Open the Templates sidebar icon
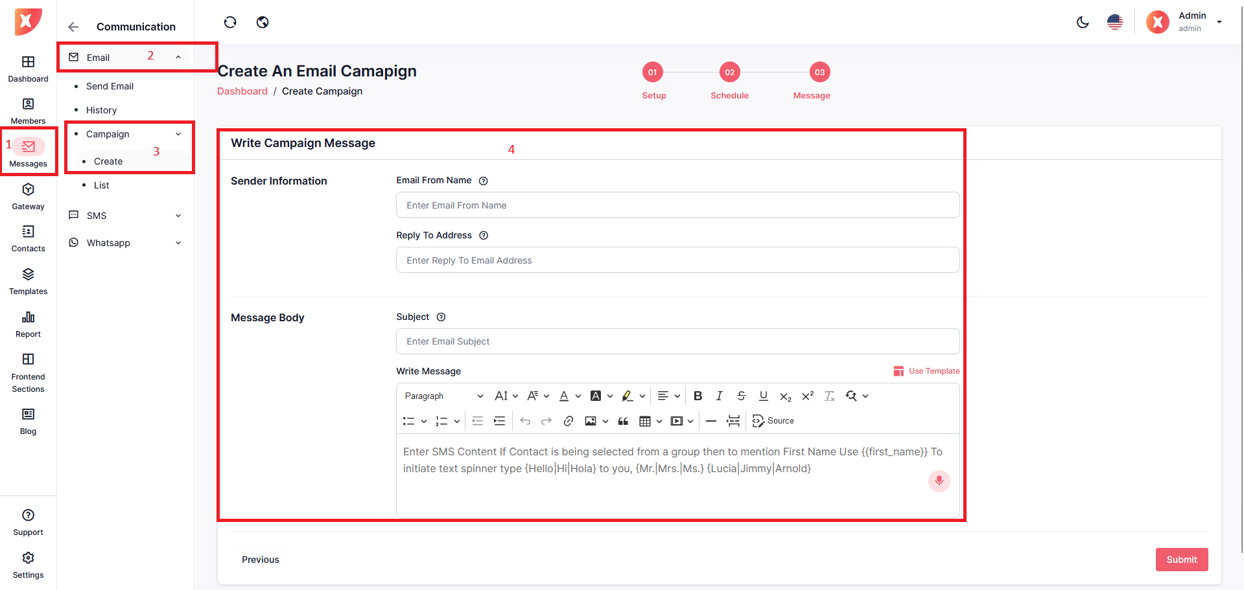This screenshot has height=590, width=1244. point(28,281)
